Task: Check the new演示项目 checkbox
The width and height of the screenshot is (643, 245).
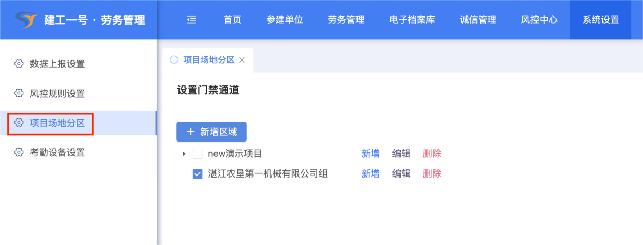Action: (198, 154)
